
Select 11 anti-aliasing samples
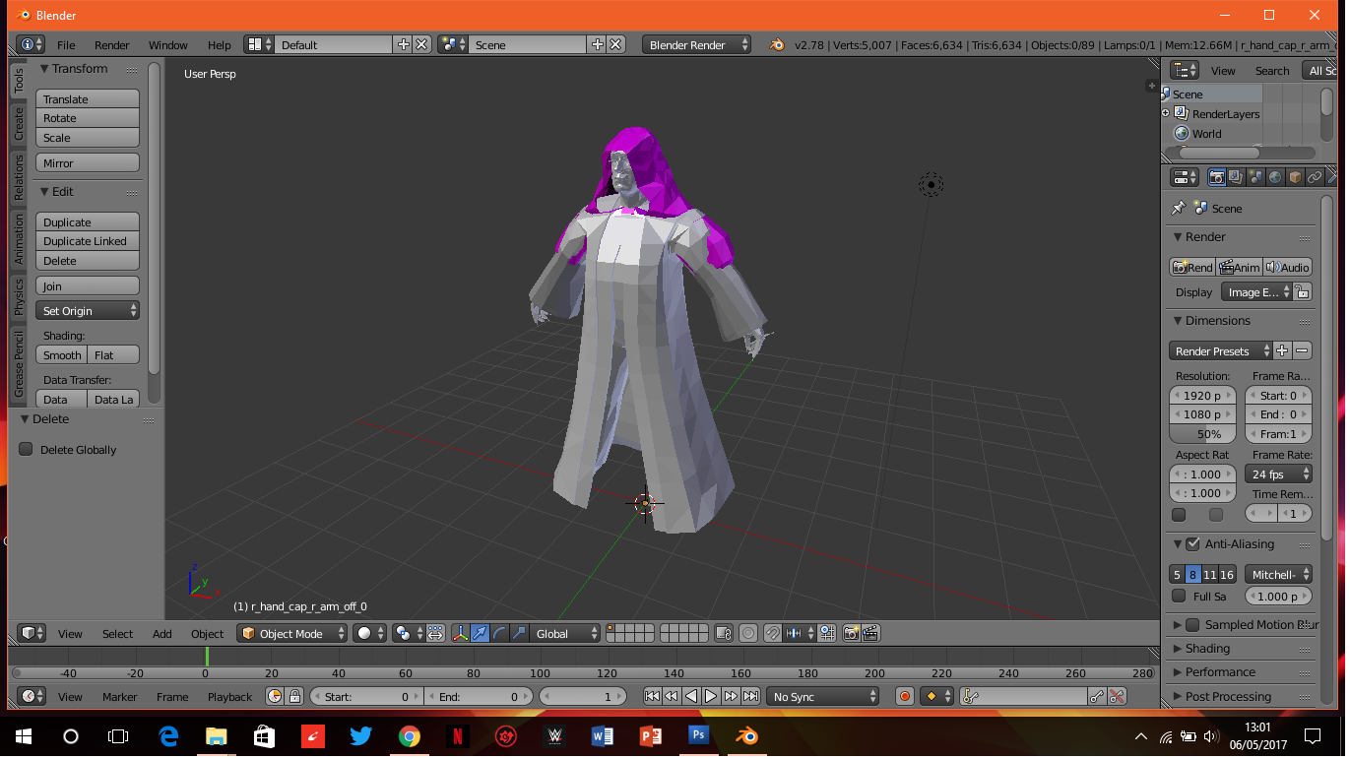point(1210,575)
